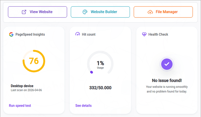Viewport: 201px width, 117px height.
Task: Click the 76 PageSpeed score circle
Action: point(34,61)
